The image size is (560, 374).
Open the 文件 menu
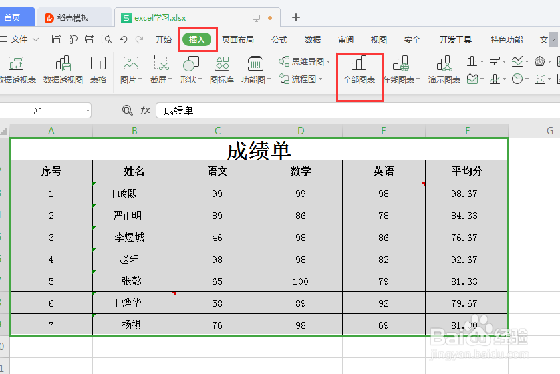(x=19, y=39)
